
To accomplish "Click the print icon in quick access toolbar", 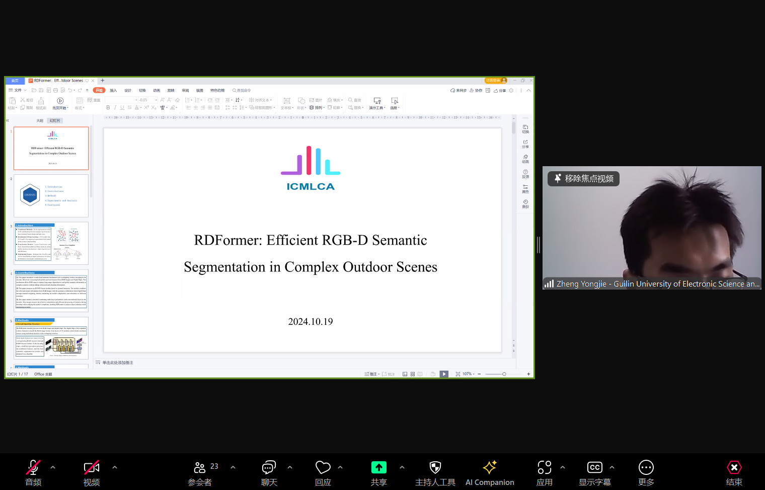I will (55, 91).
